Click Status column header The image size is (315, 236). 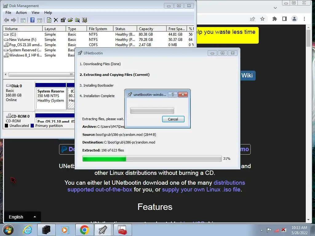125,29
